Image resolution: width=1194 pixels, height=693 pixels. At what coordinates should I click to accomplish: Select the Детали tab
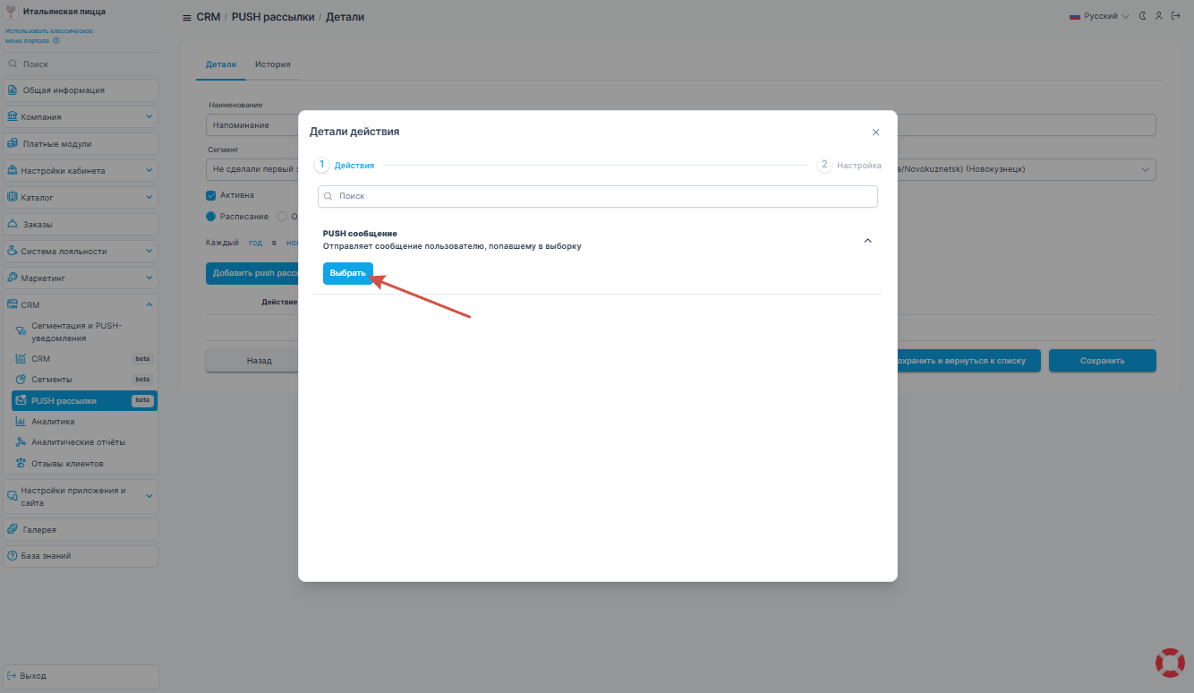pyautogui.click(x=221, y=64)
